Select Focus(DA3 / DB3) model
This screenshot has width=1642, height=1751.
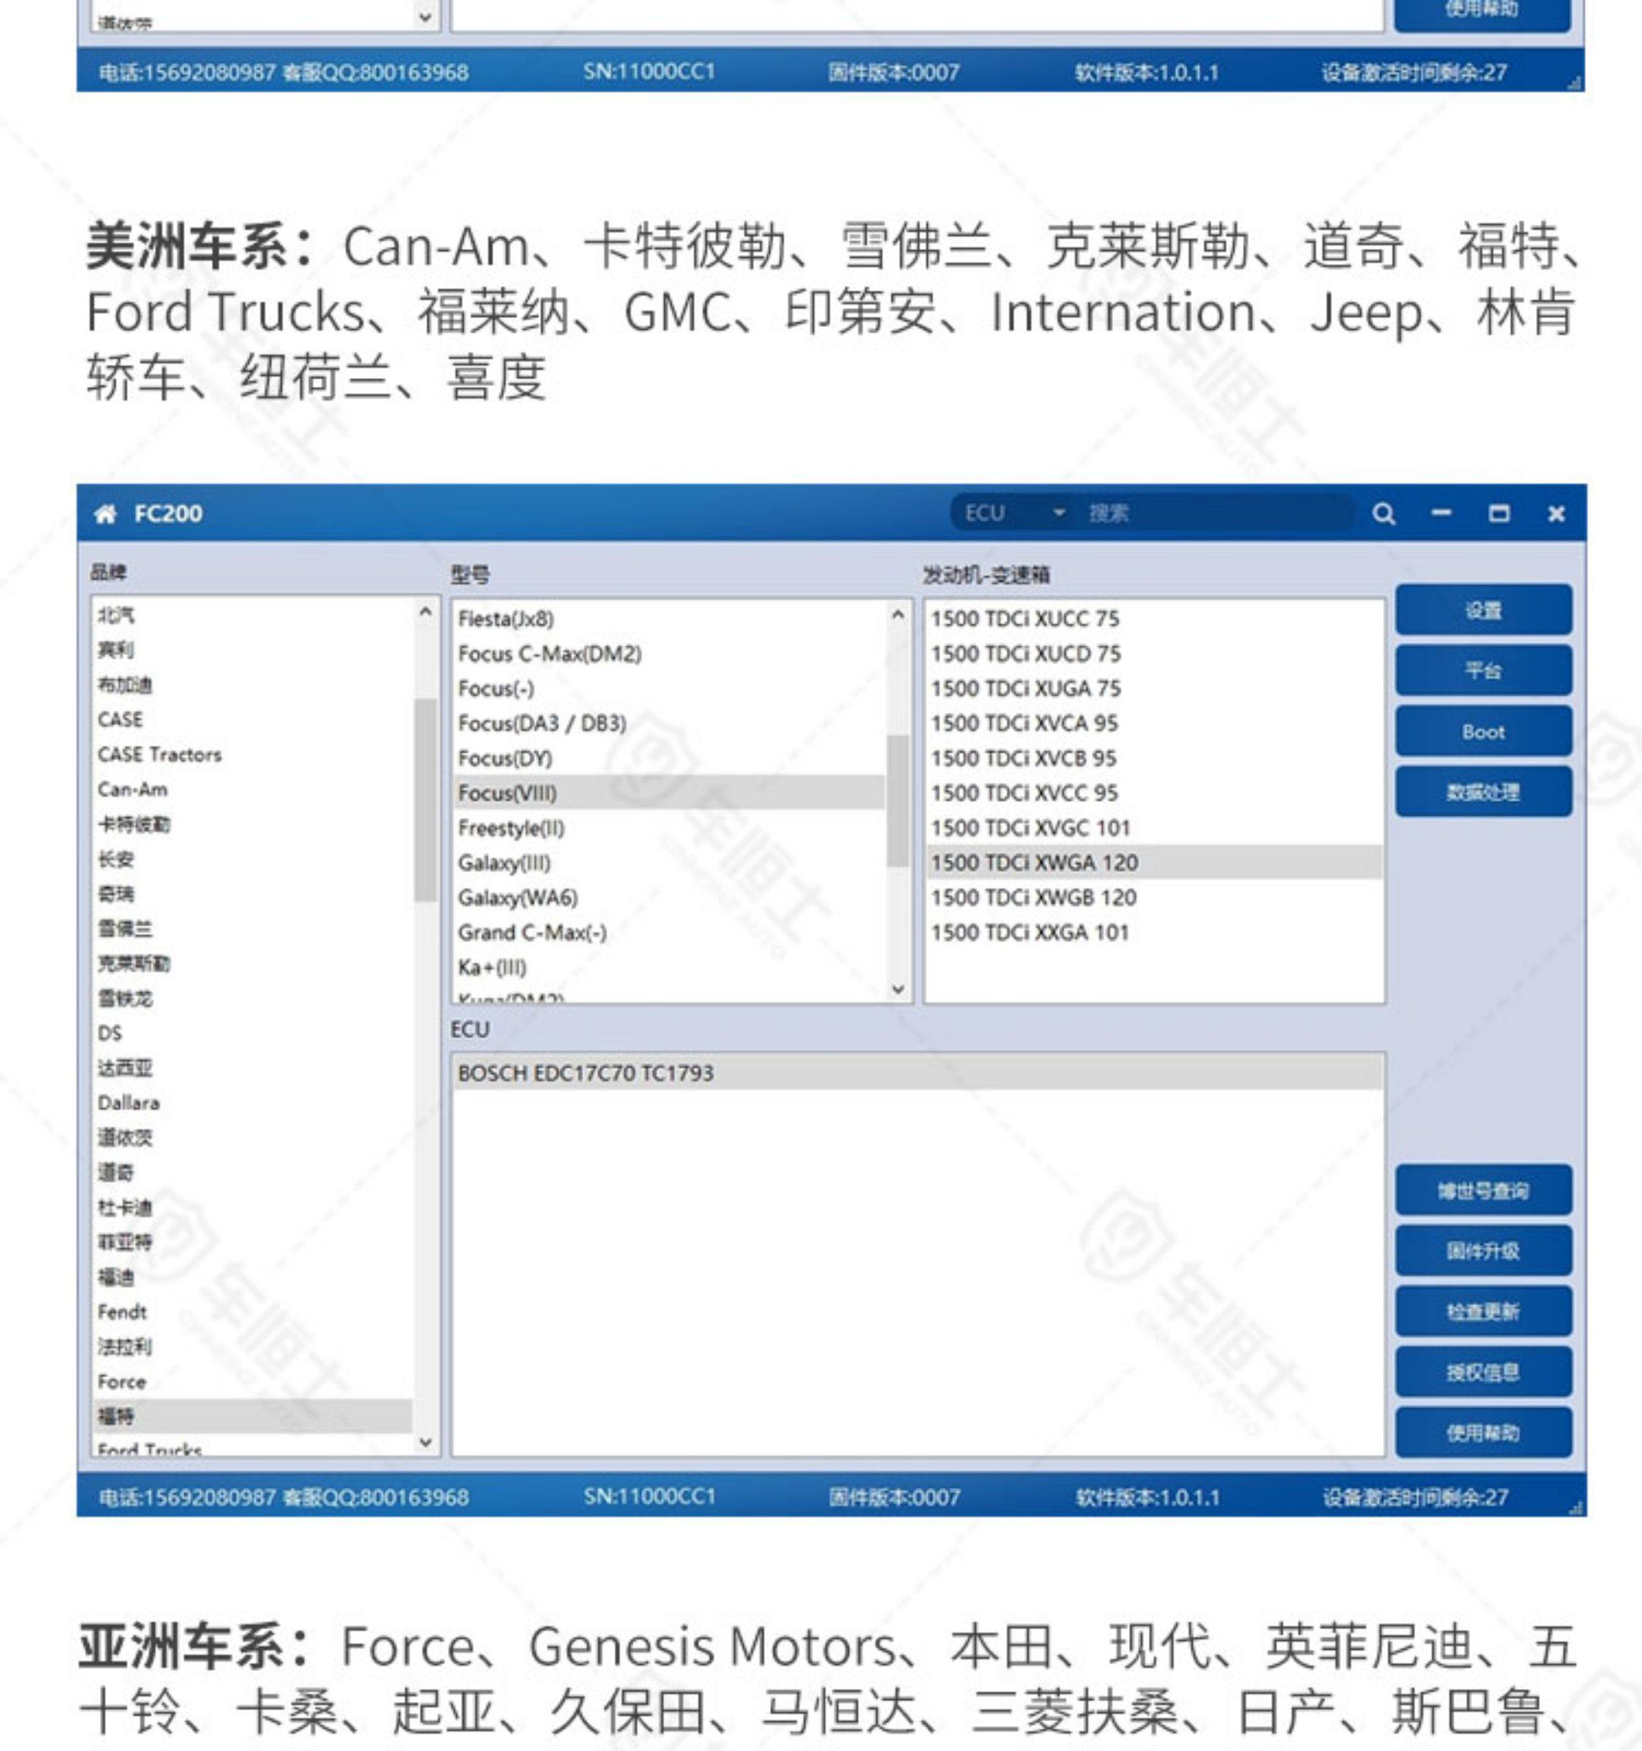(542, 723)
